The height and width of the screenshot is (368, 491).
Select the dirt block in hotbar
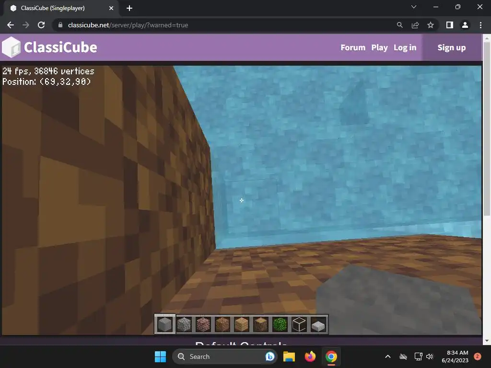222,324
